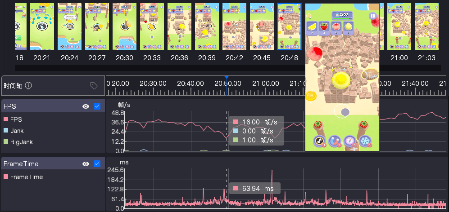The image size is (449, 212).
Task: Select the screenshot thumbnail at 20:33
Action: [x=152, y=26]
